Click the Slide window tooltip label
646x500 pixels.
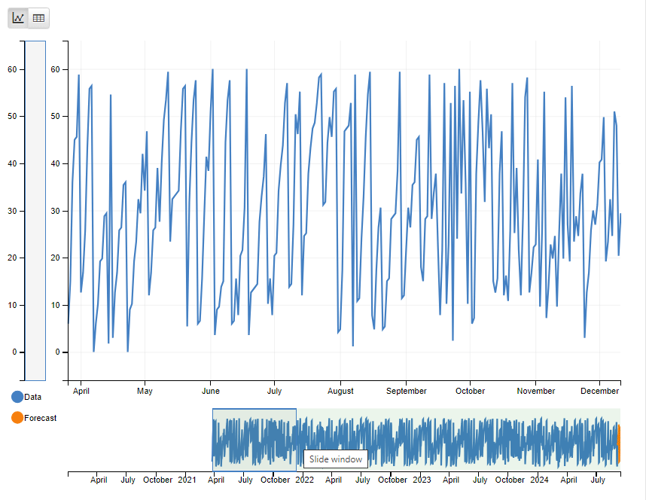pos(336,459)
